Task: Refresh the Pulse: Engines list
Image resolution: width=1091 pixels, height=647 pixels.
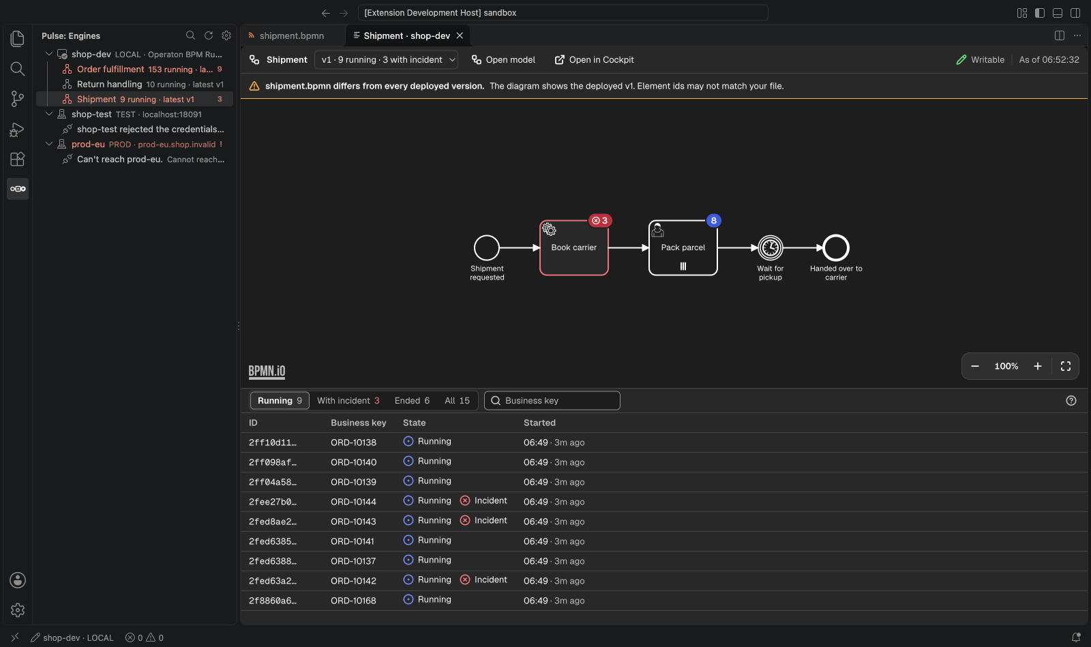Action: pos(209,35)
